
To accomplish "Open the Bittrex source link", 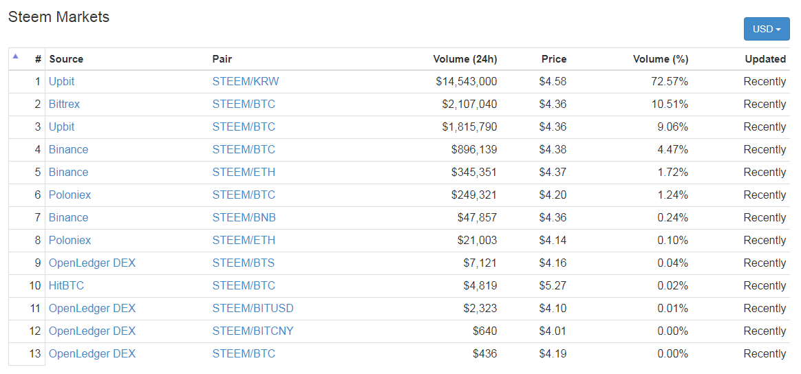I will pos(64,104).
